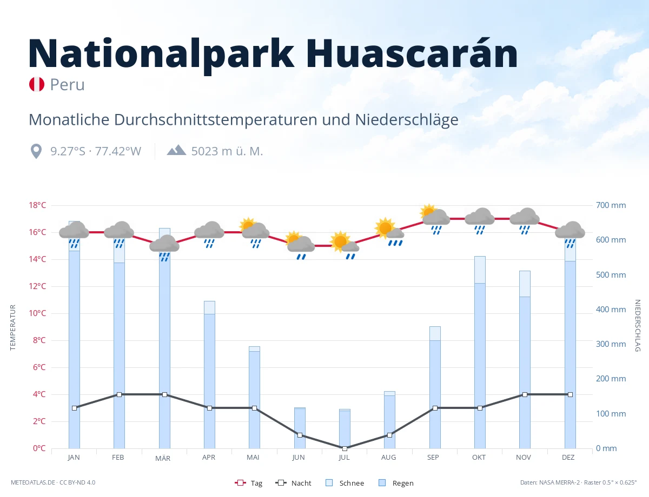
Task: Click January's rain cloud weather icon
Action: pos(74,234)
